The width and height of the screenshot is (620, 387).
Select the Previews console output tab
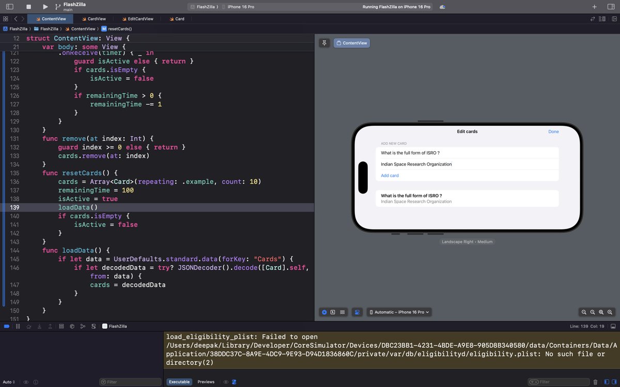206,382
